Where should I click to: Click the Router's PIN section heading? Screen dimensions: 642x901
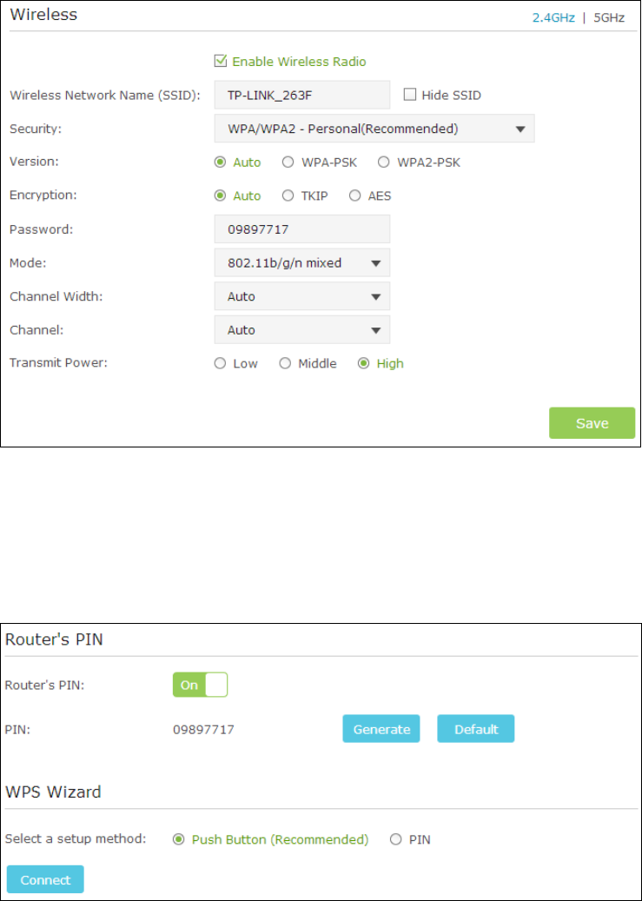[x=54, y=639]
